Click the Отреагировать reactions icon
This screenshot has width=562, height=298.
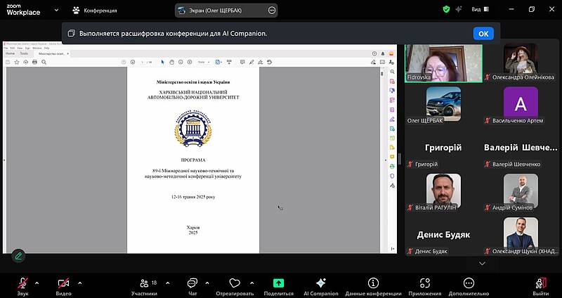[235, 283]
